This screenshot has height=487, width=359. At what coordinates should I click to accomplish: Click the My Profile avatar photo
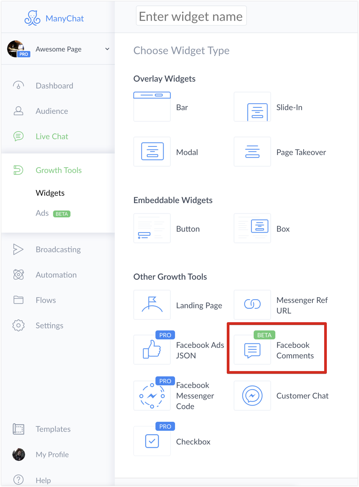click(x=19, y=454)
